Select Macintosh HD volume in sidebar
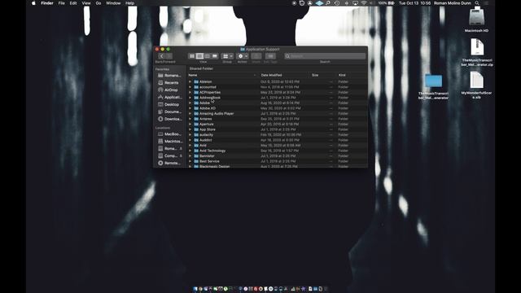Screen dimensions: 521x293 tap(169, 141)
